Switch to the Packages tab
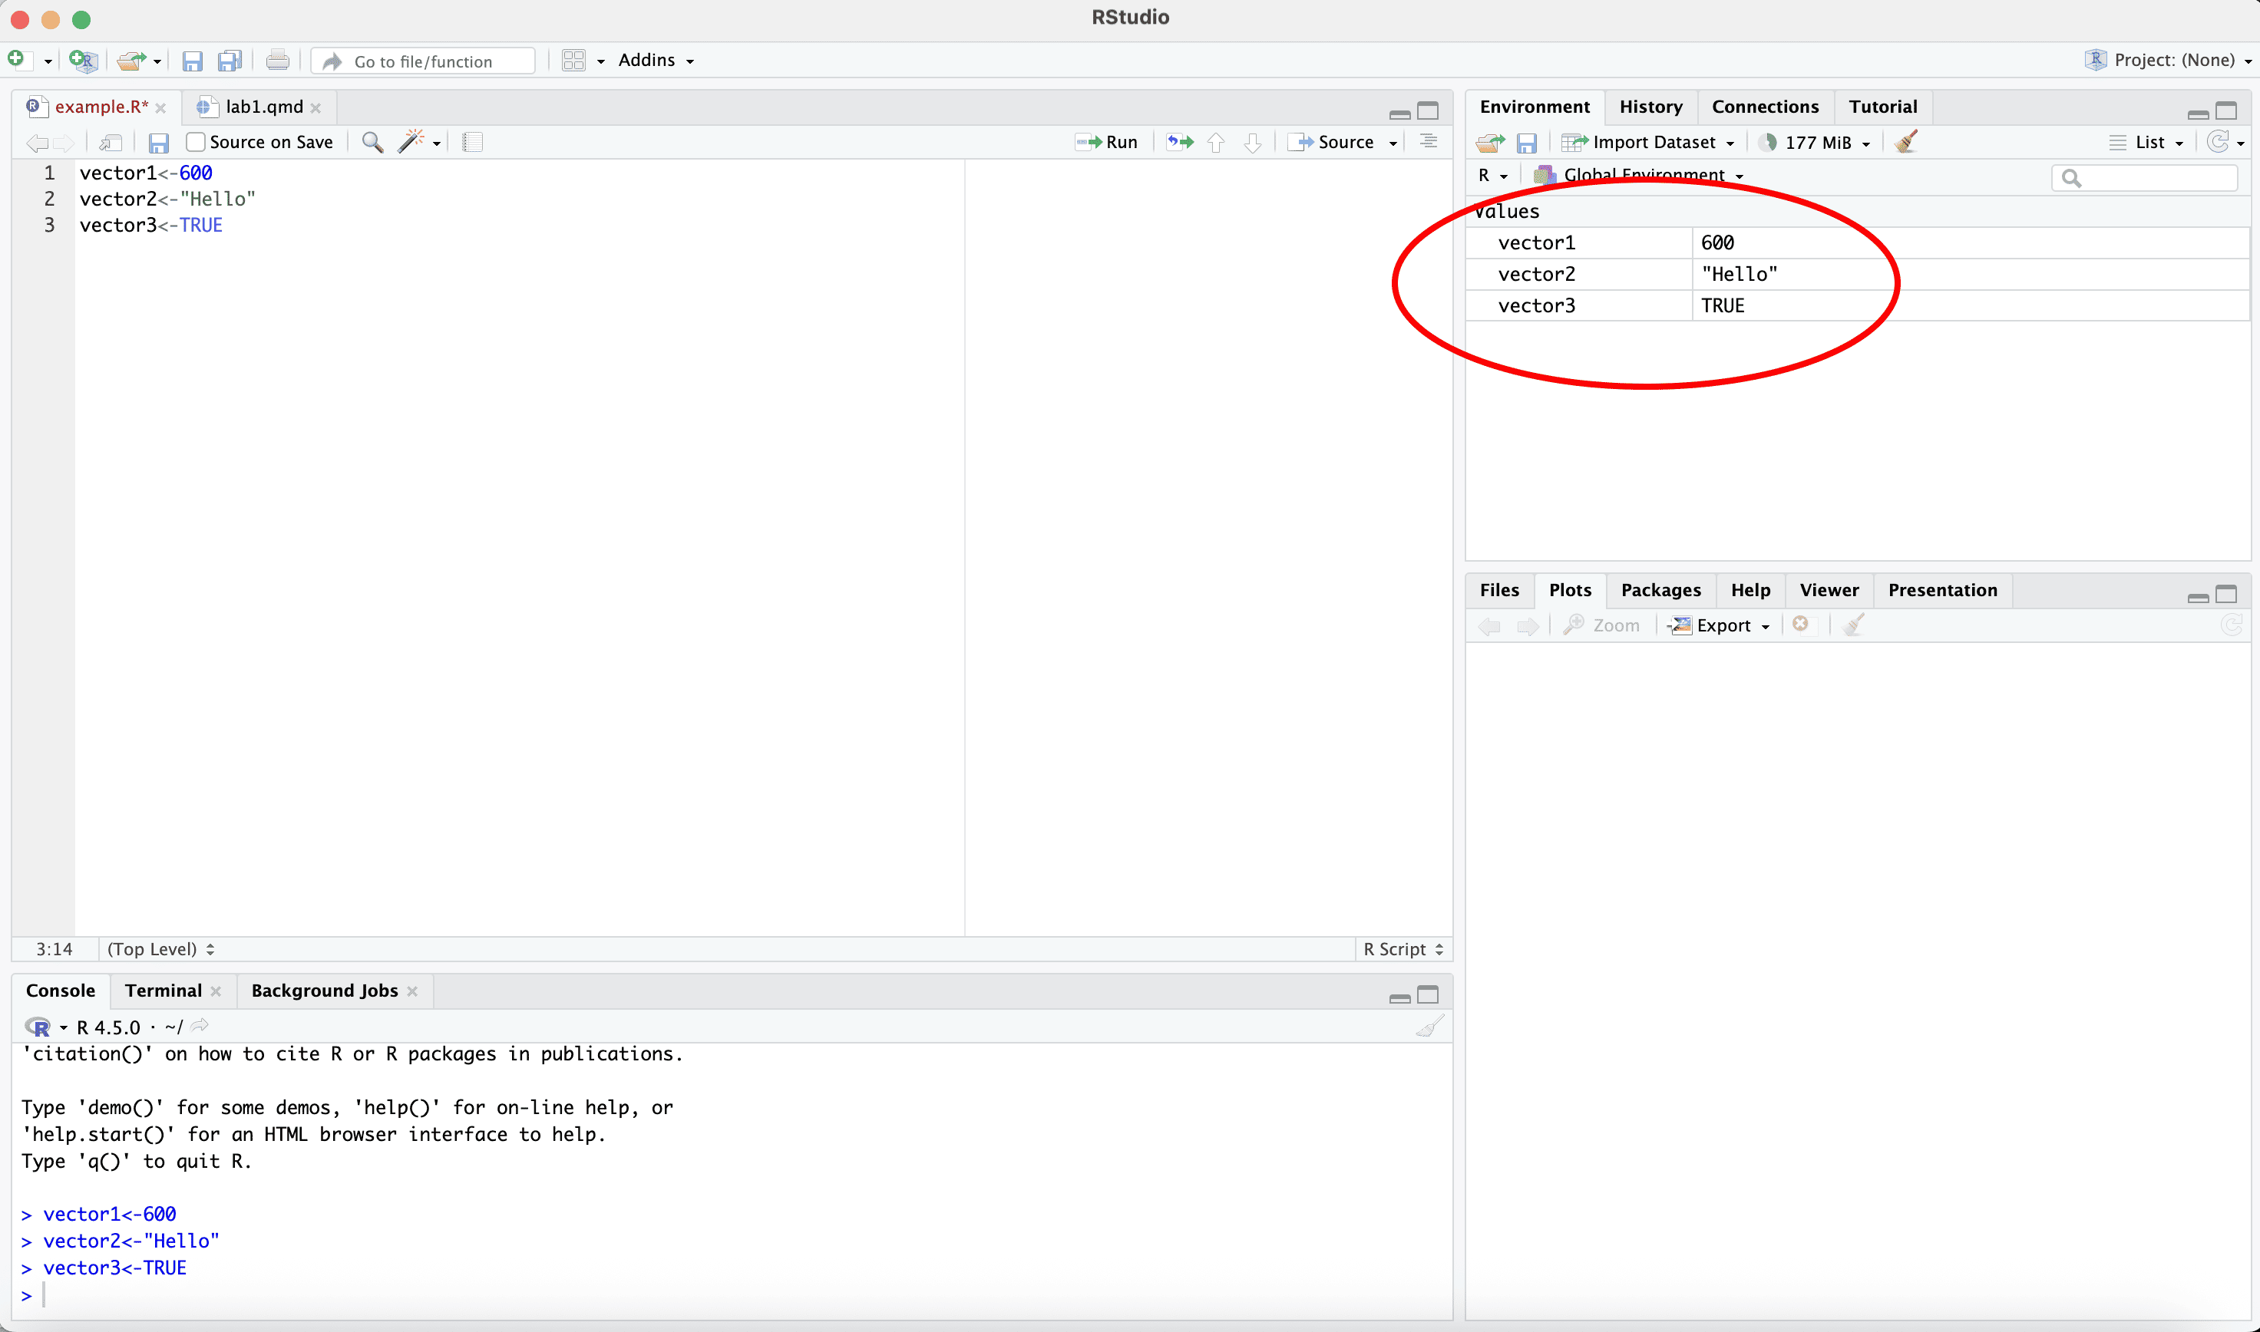The image size is (2260, 1332). (1660, 590)
